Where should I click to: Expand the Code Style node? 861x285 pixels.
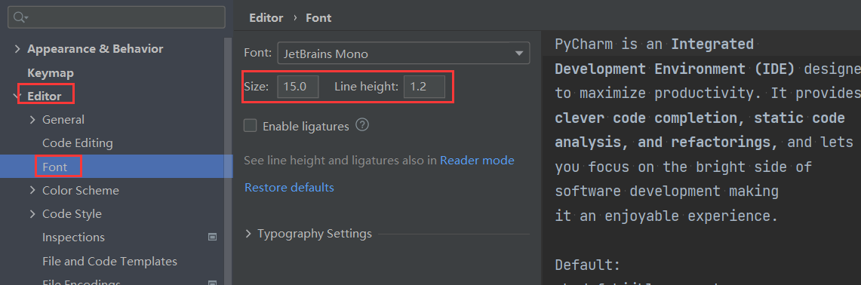[x=32, y=214]
